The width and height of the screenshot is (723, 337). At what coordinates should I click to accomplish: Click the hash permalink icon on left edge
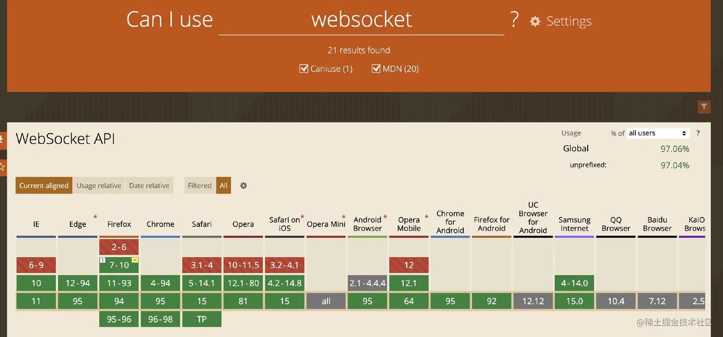tap(2, 140)
